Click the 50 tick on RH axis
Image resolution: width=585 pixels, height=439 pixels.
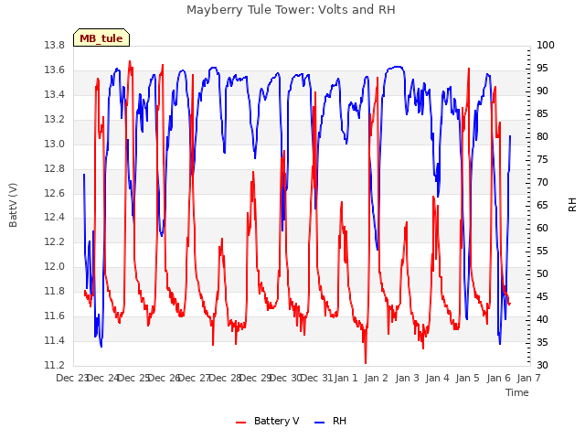542,274
